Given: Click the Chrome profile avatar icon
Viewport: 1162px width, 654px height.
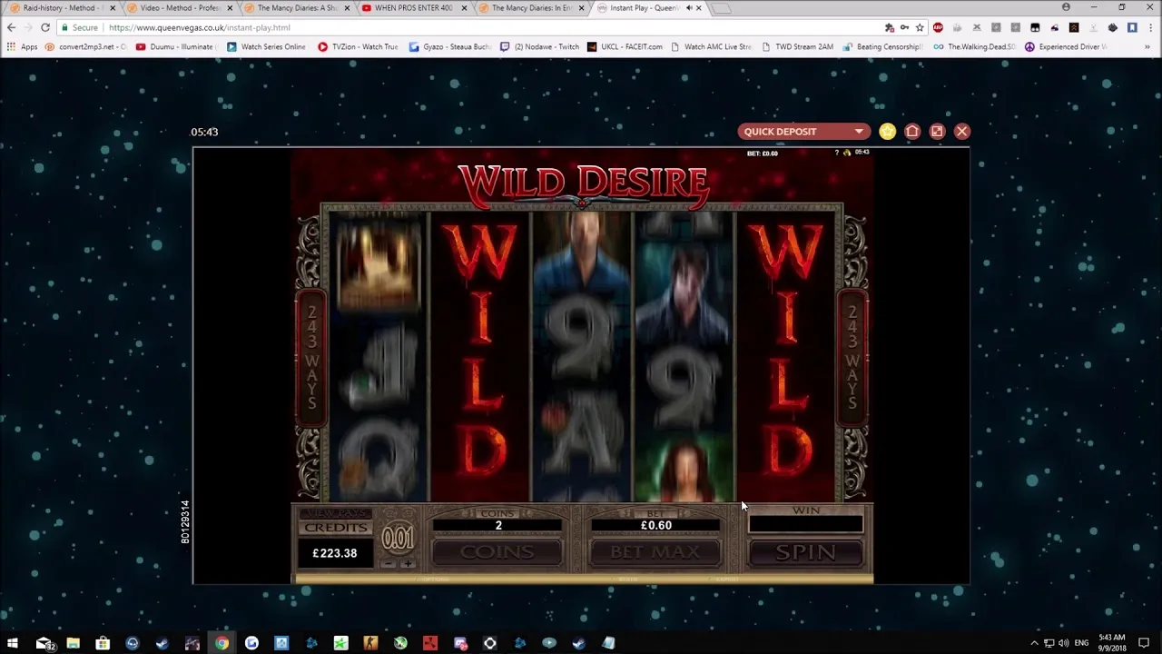Looking at the screenshot, I should [1066, 7].
